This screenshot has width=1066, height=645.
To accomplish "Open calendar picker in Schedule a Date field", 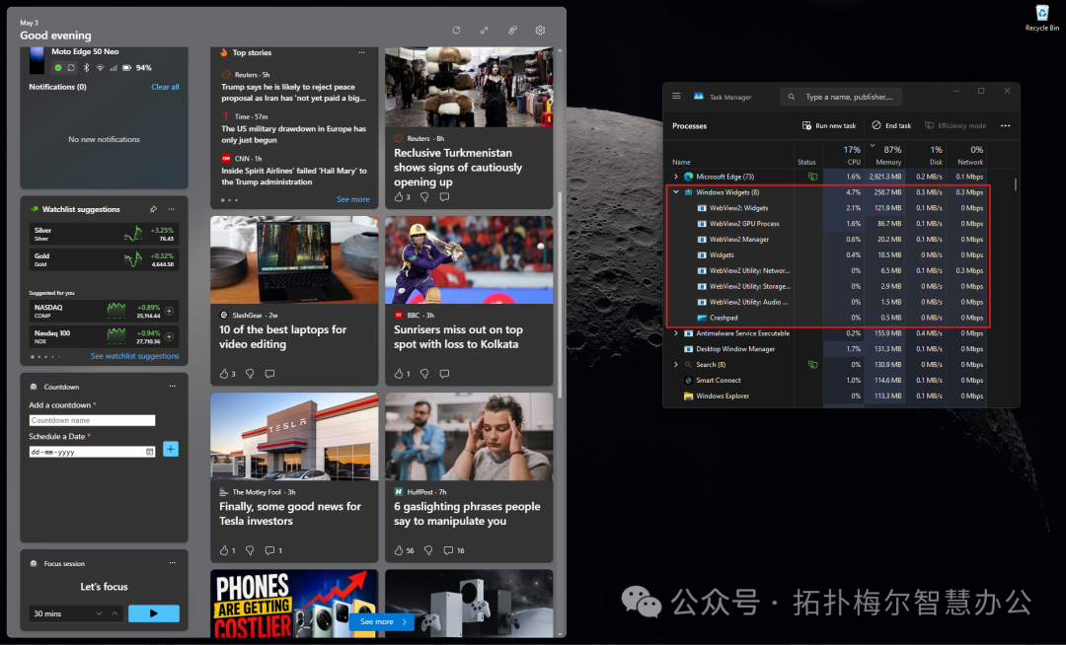I will click(x=150, y=452).
